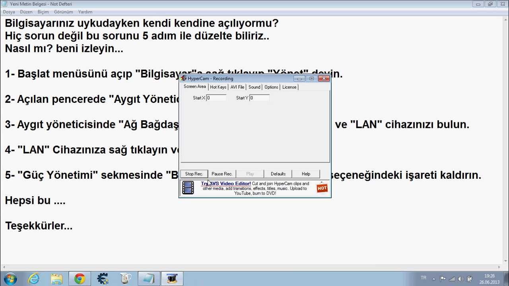
Task: Click the HOT badge in HyperCam ad
Action: [x=322, y=188]
